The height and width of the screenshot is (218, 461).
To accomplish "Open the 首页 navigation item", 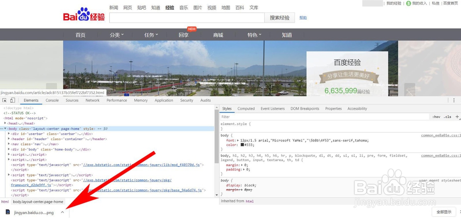I will click(x=80, y=35).
